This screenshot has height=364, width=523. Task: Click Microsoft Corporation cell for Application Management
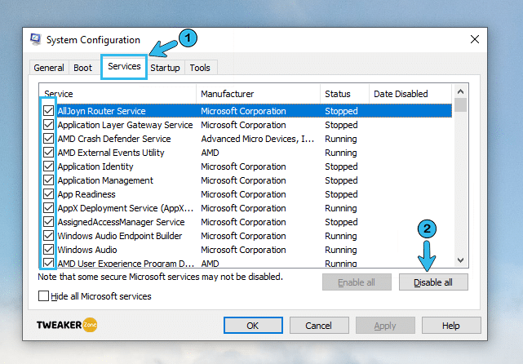pyautogui.click(x=243, y=180)
